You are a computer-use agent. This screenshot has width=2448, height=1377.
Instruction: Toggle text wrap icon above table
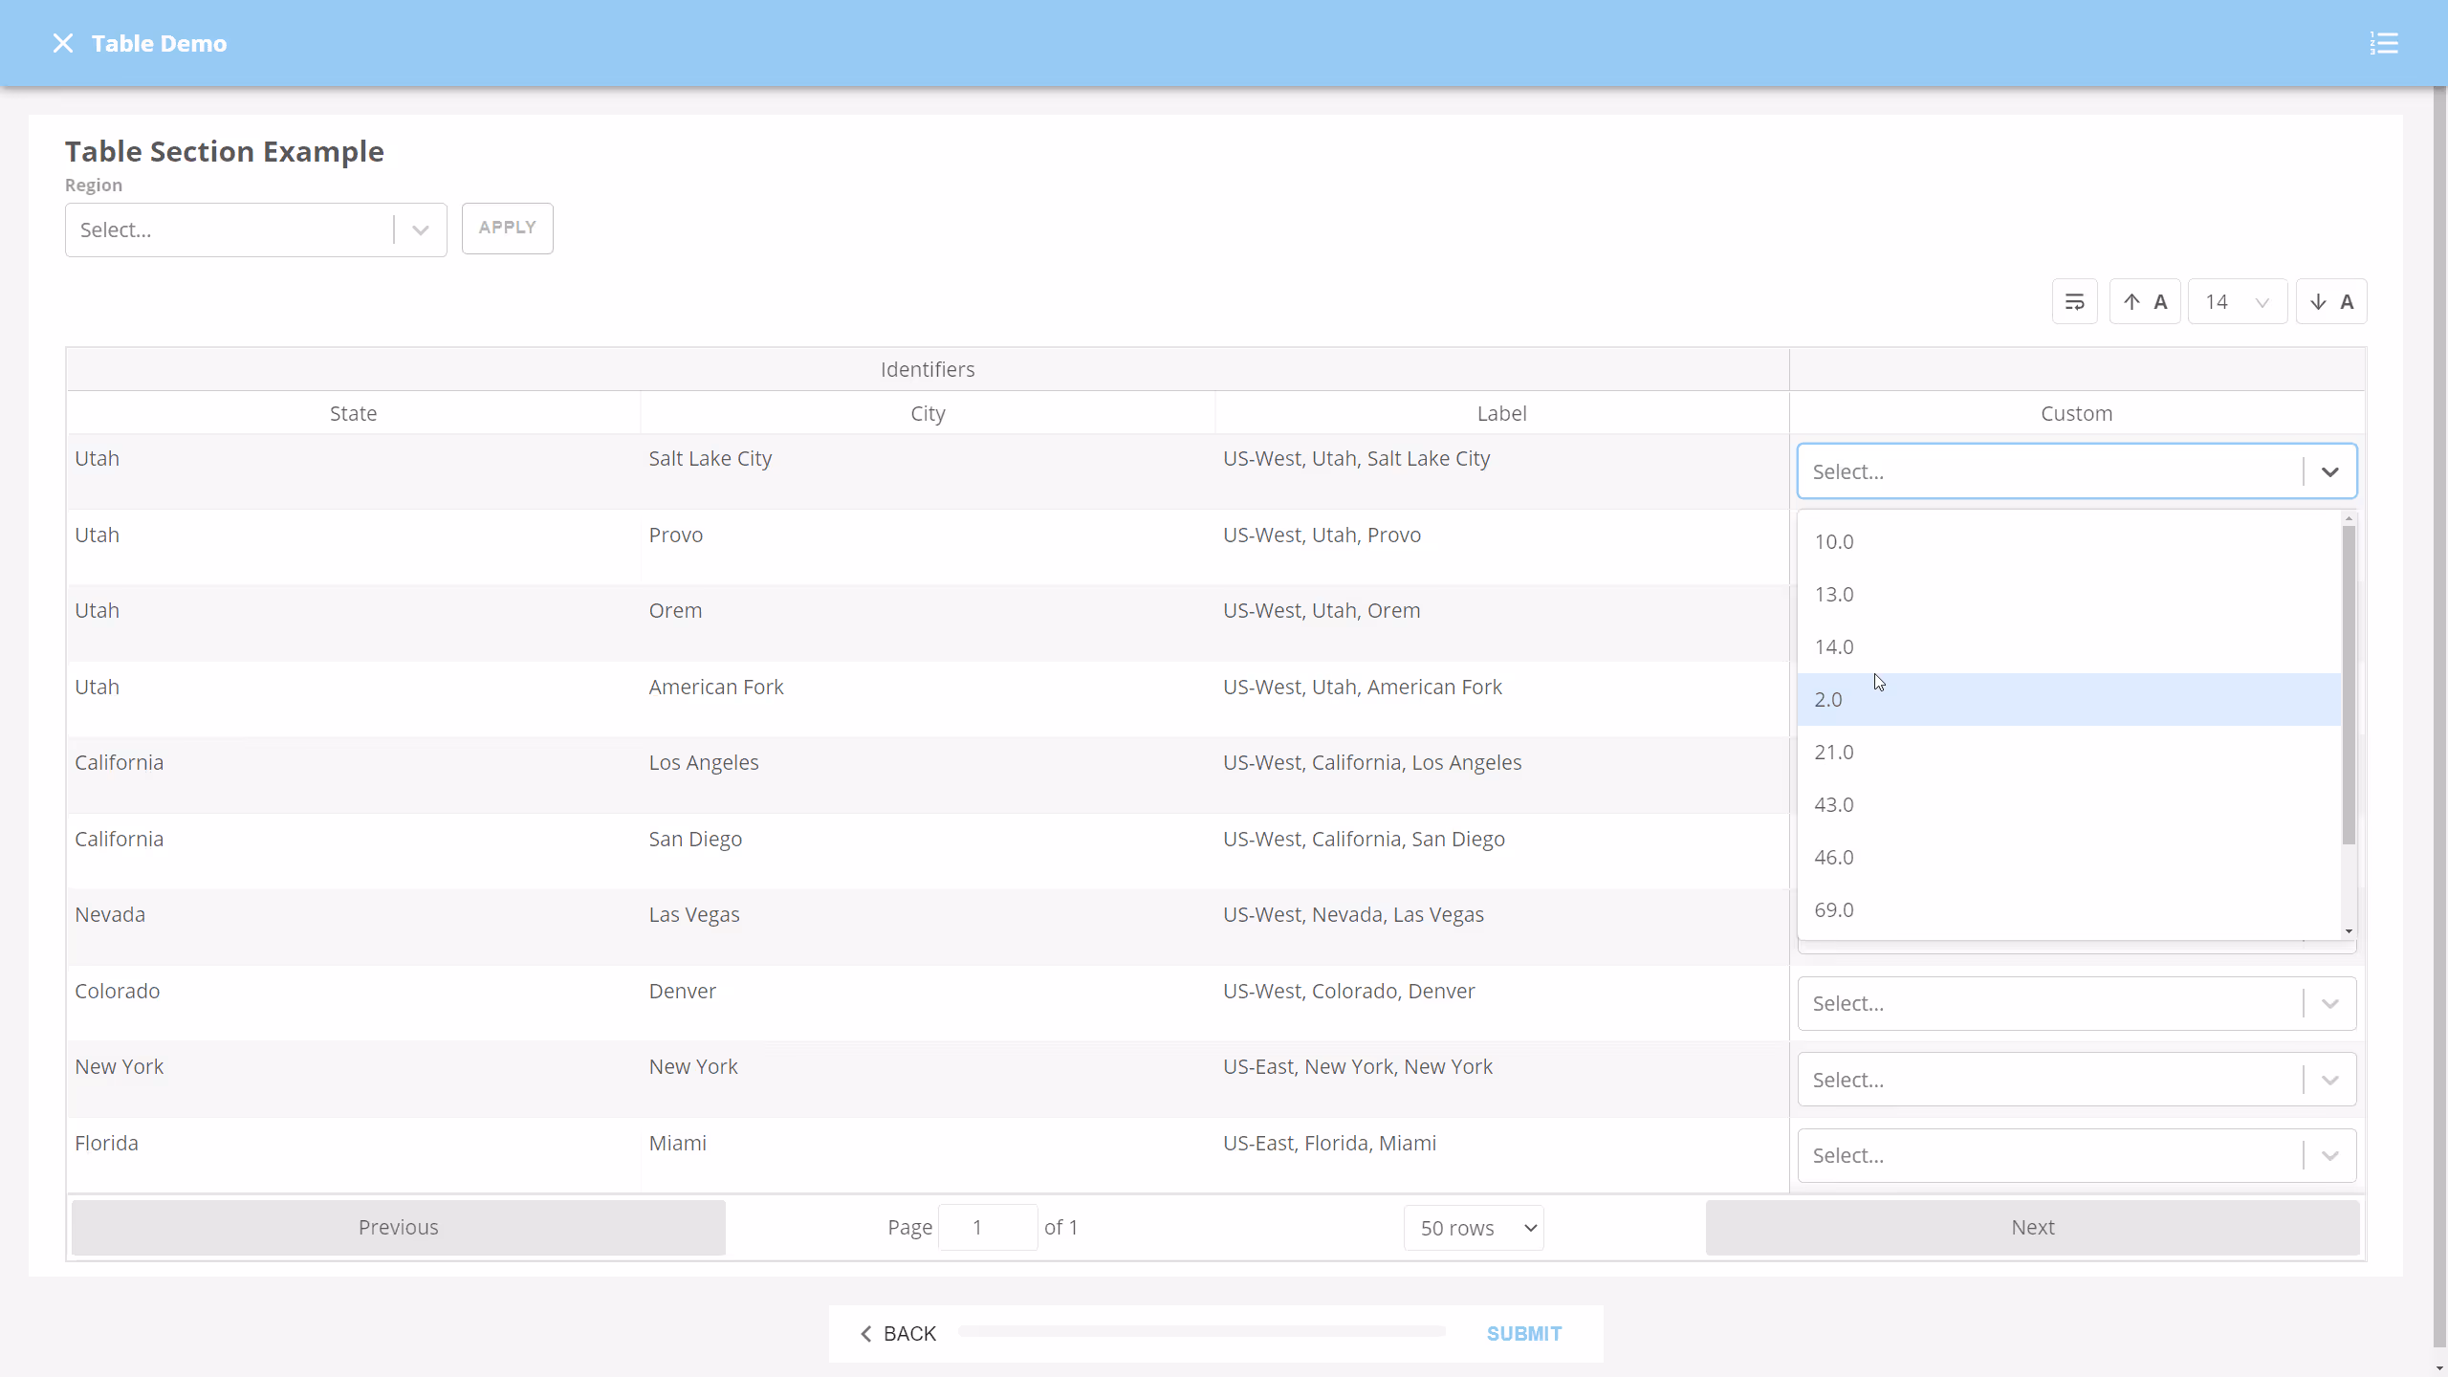click(2074, 302)
